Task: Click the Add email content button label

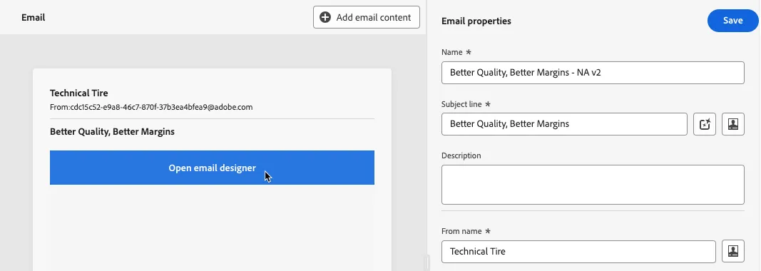Action: [x=373, y=18]
